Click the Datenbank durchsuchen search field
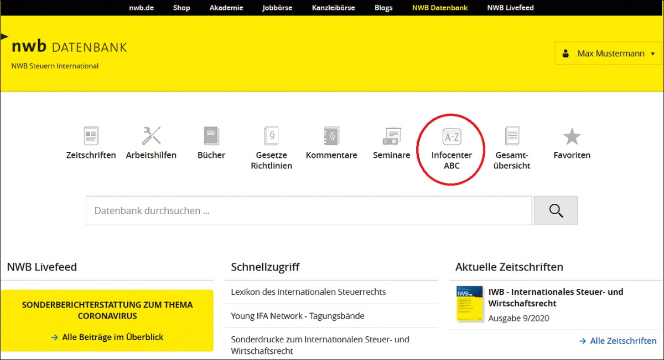The width and height of the screenshot is (664, 360). [x=309, y=210]
